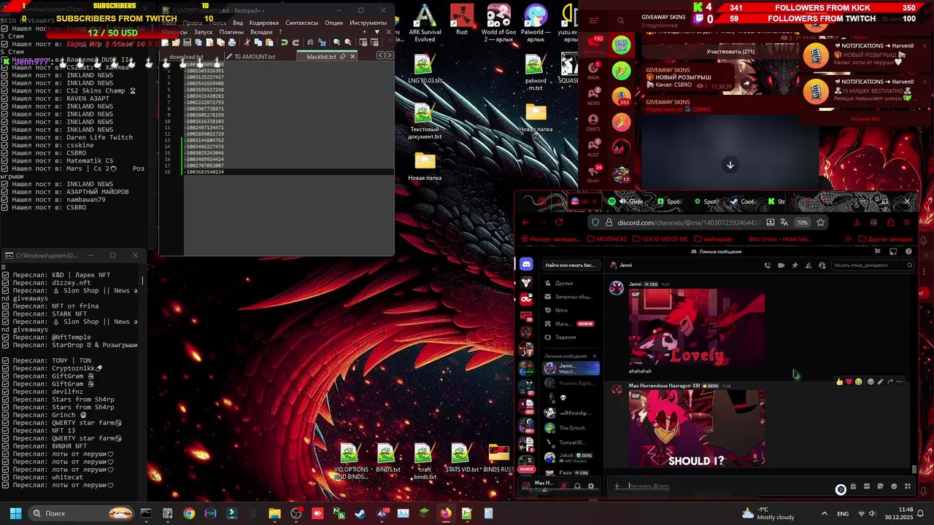Bookmark the page with the star icon
This screenshot has width=934, height=525.
pyautogui.click(x=820, y=222)
